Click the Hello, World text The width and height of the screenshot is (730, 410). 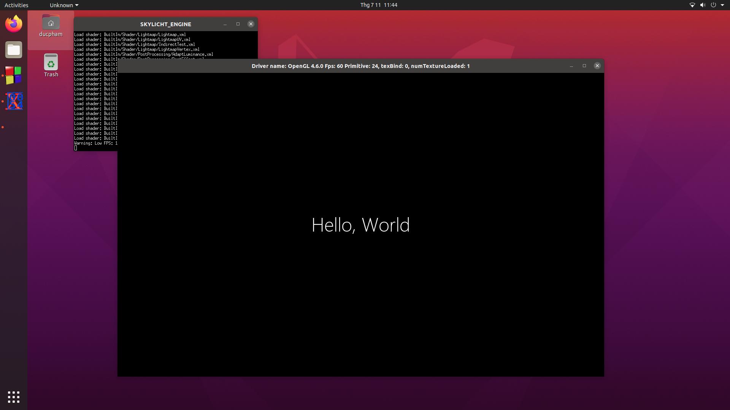[360, 225]
